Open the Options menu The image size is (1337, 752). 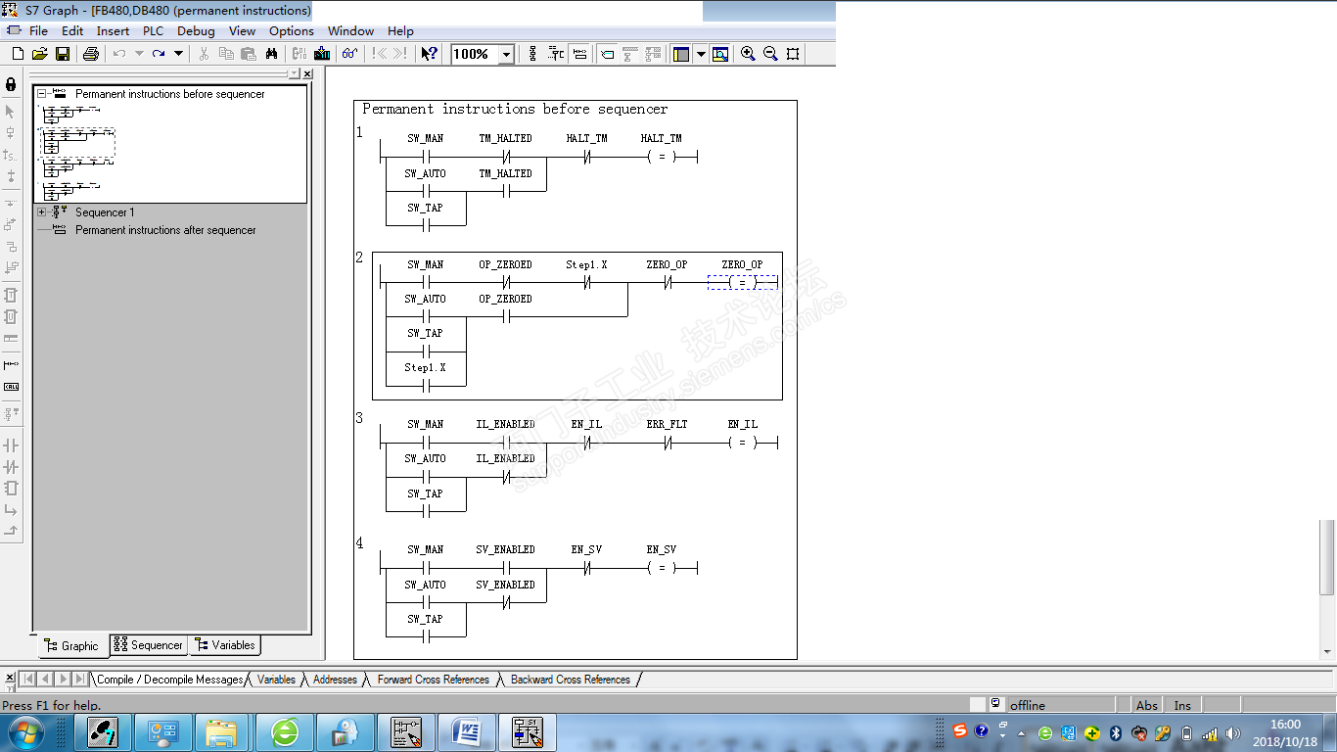[x=292, y=30]
